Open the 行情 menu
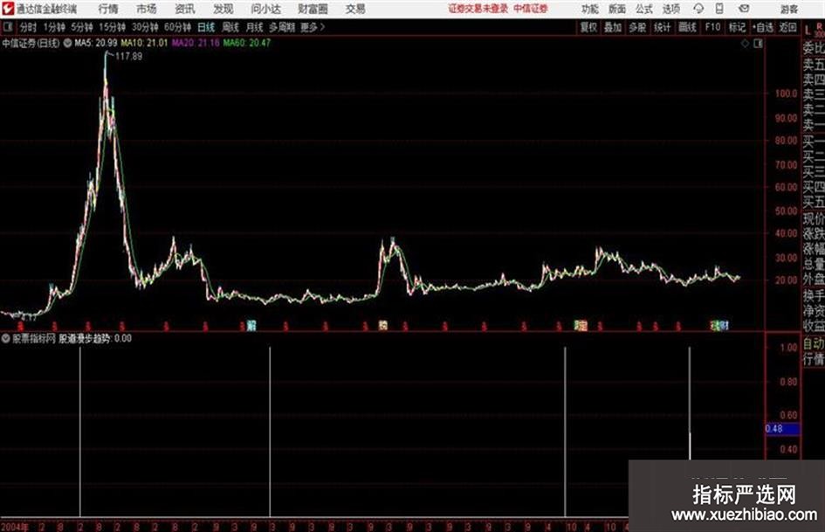 [x=108, y=9]
